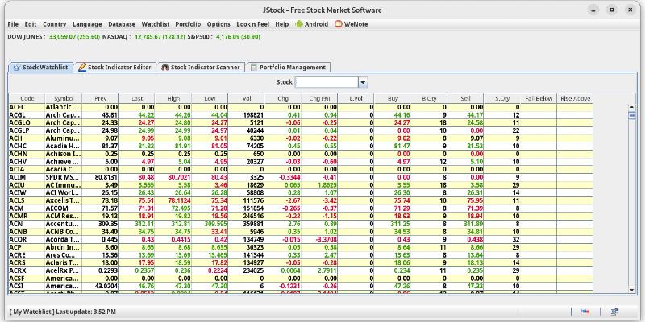Screen dimensions: 645x322
Task: Click the Symbol column header
Action: (x=64, y=98)
